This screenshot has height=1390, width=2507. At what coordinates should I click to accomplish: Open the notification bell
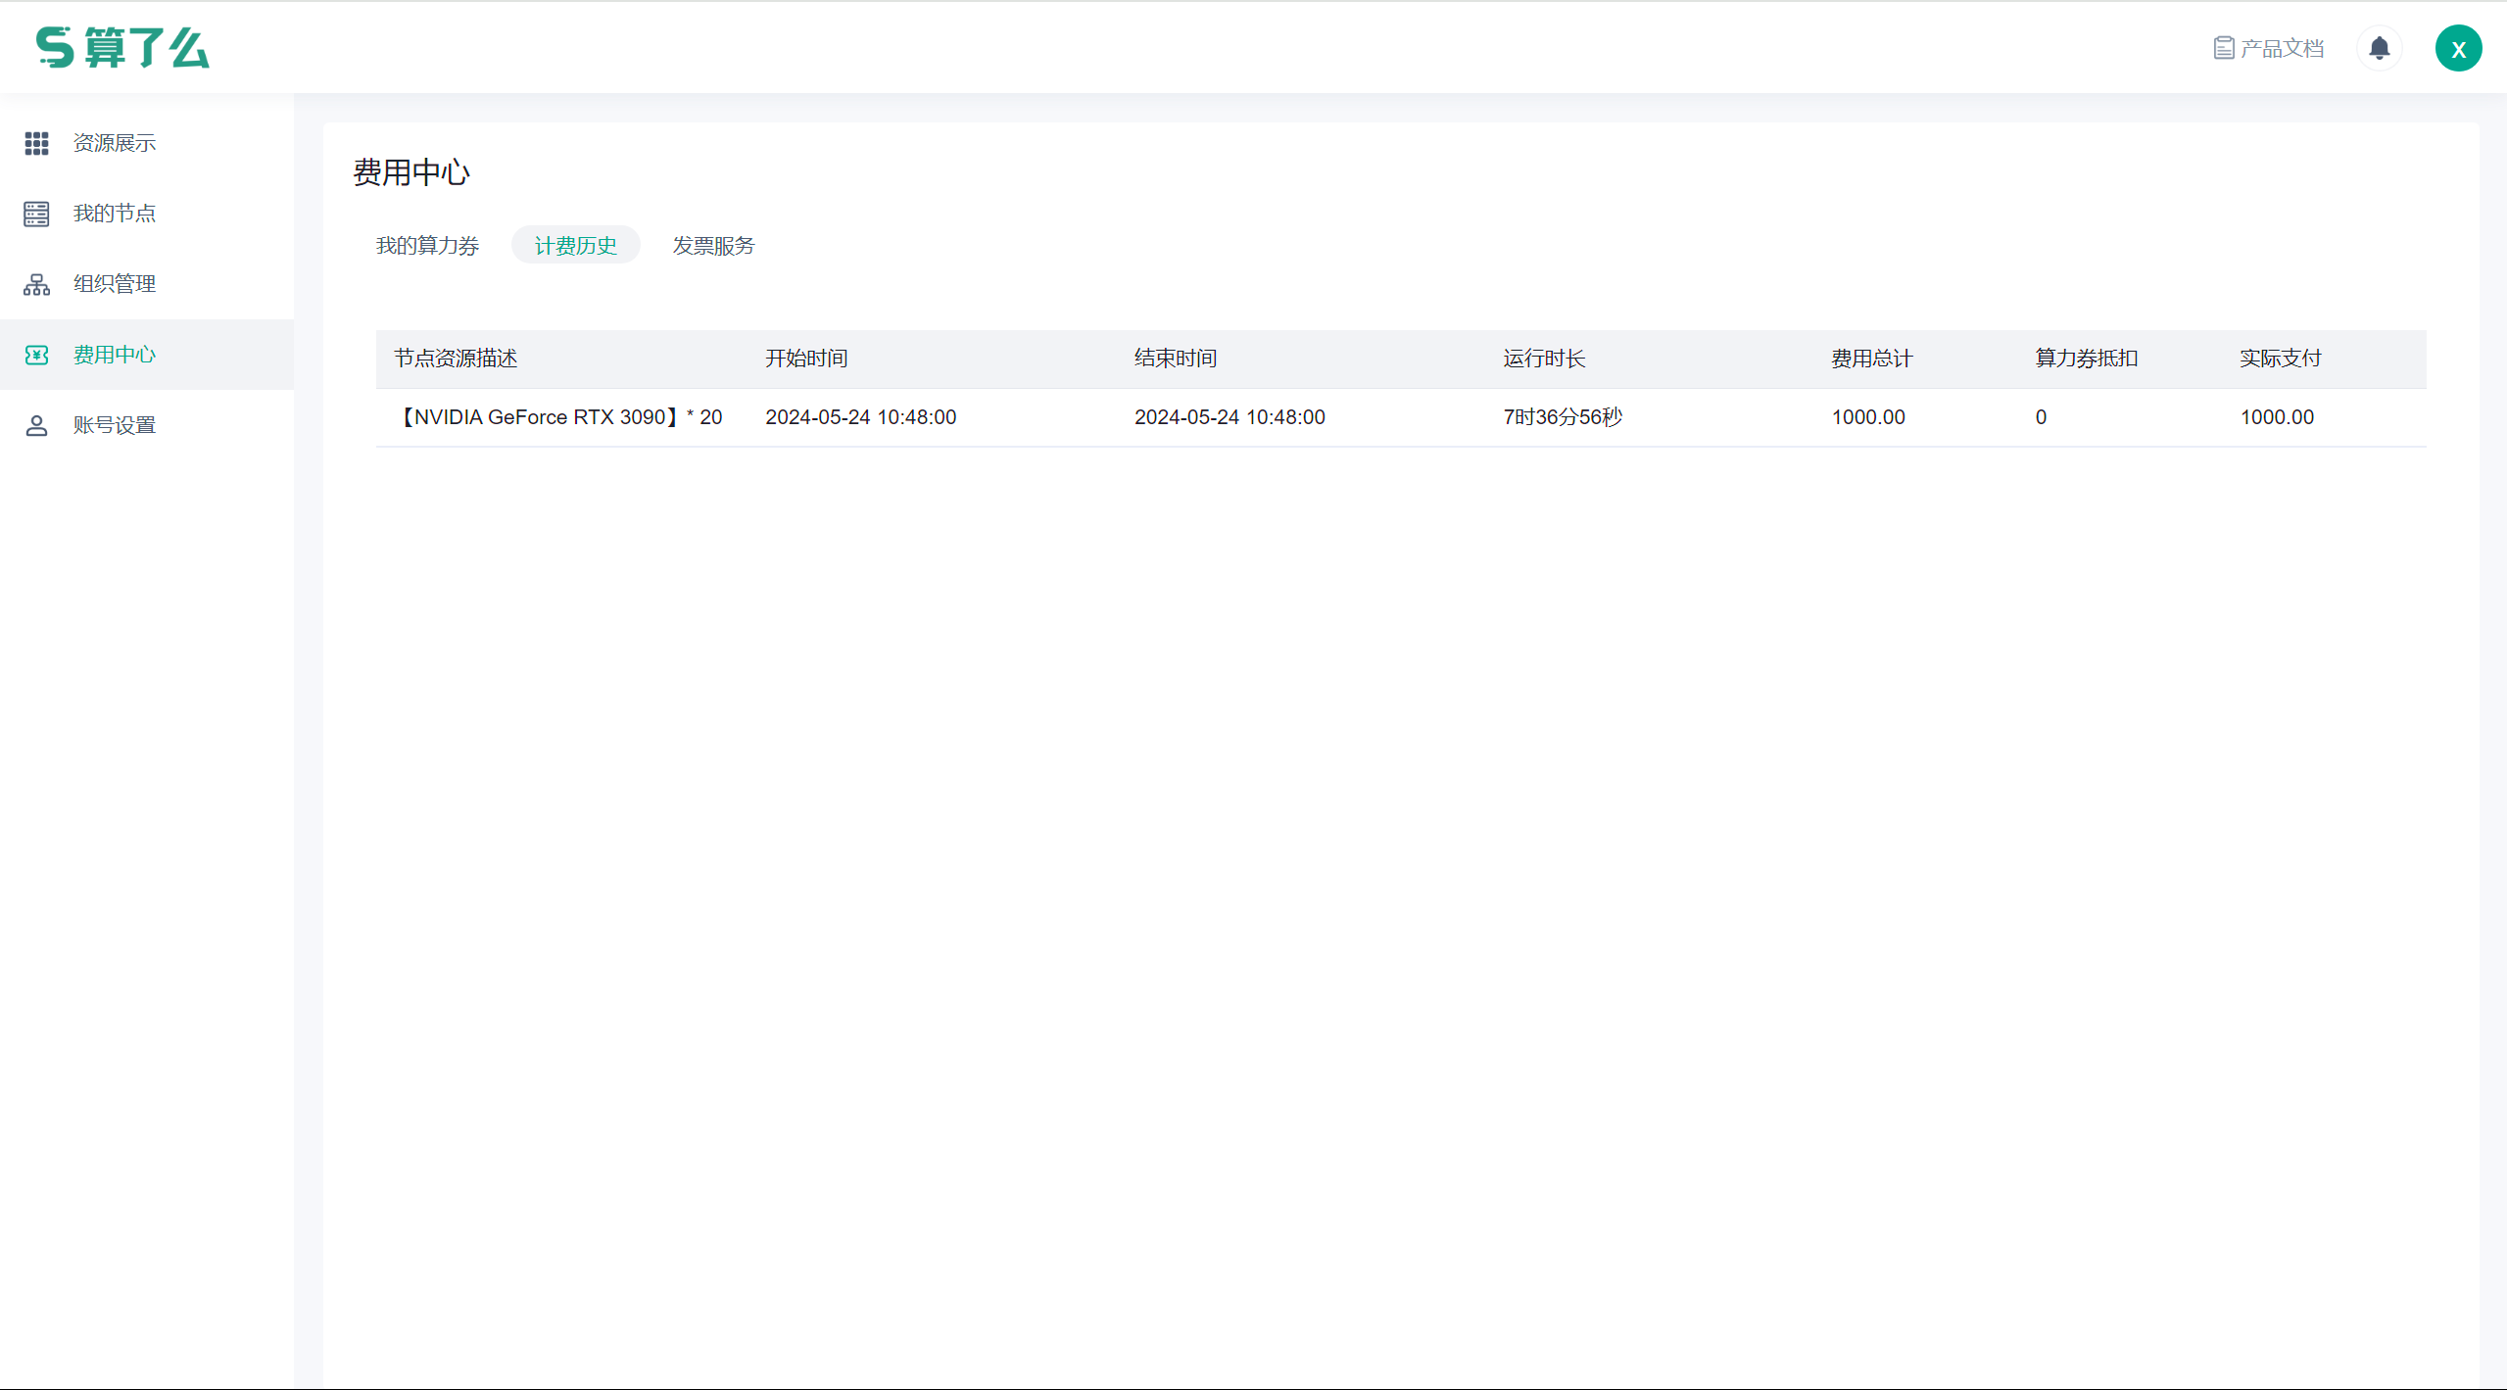(x=2379, y=48)
